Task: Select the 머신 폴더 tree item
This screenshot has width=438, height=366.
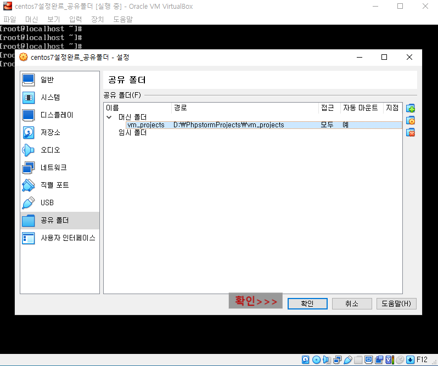Action: [132, 117]
